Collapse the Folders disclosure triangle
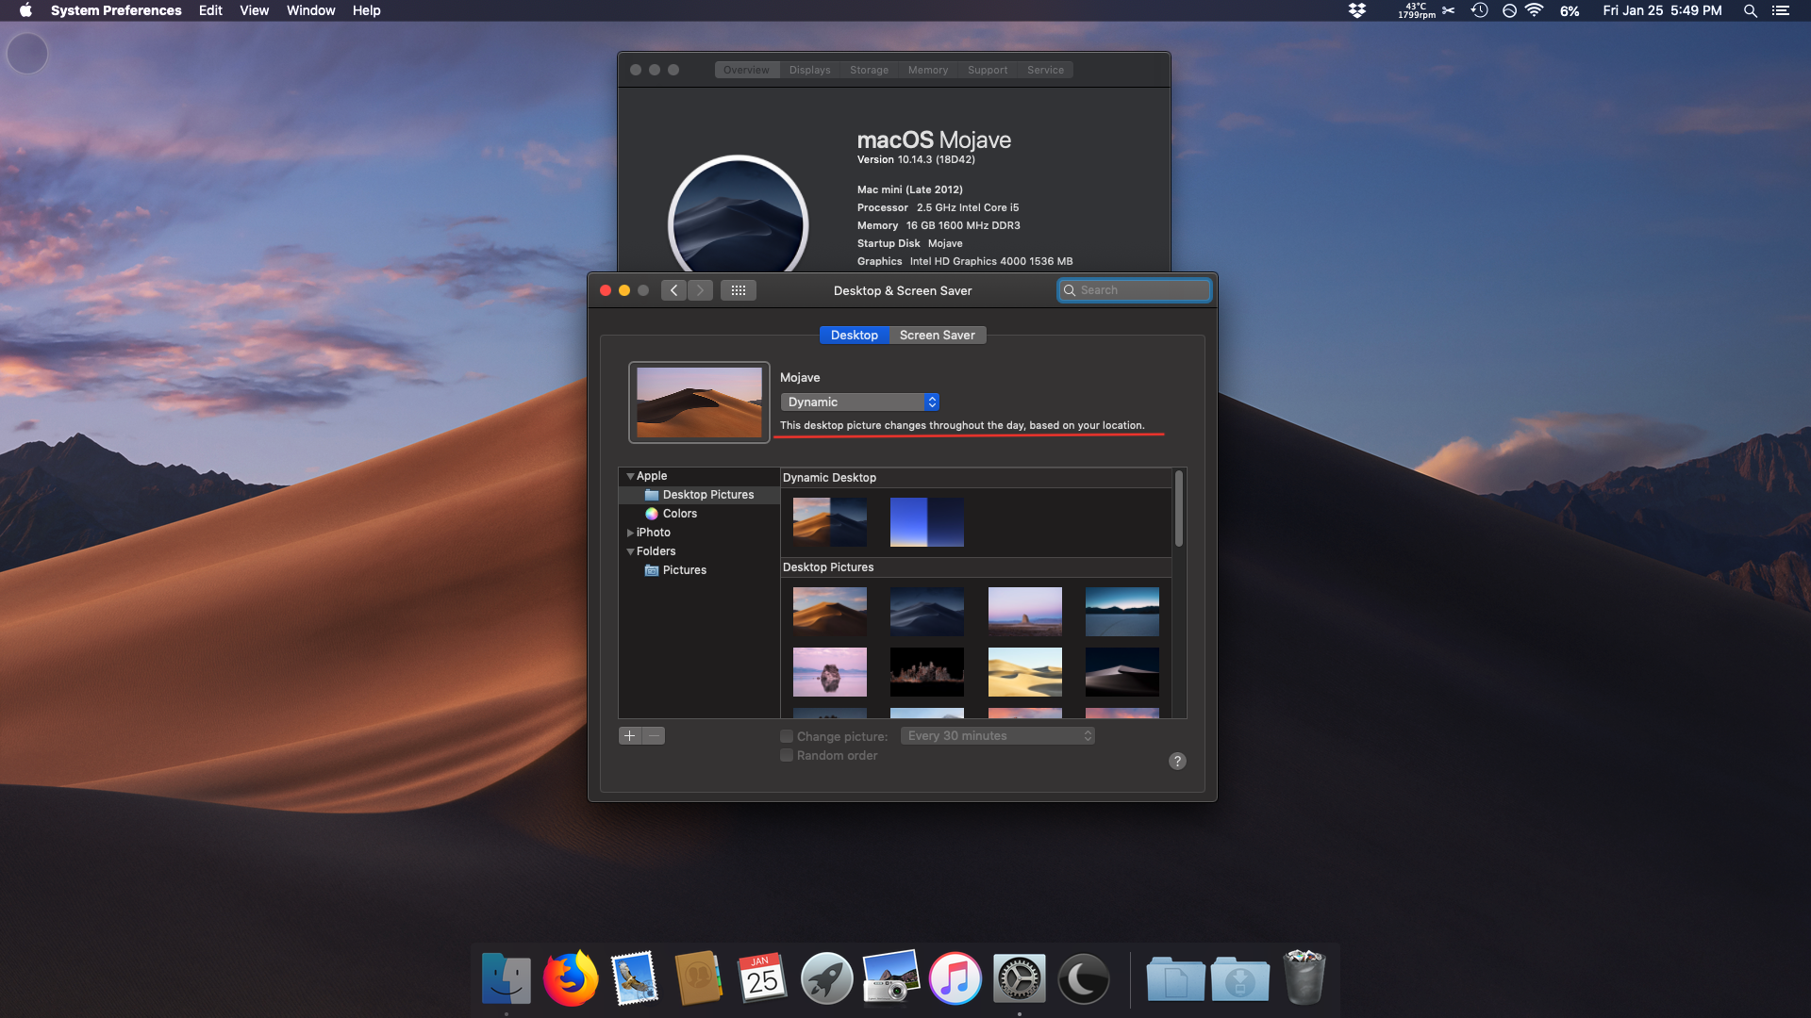Viewport: 1811px width, 1018px height. 630,551
